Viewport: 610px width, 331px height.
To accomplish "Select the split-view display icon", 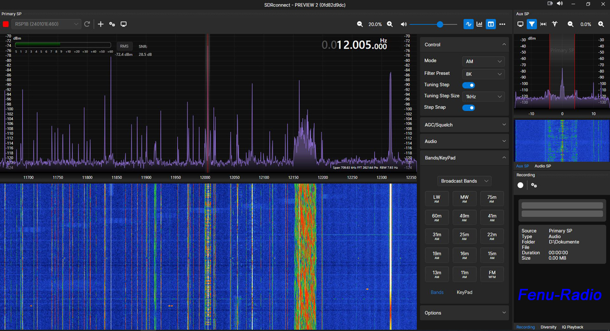I will [491, 24].
